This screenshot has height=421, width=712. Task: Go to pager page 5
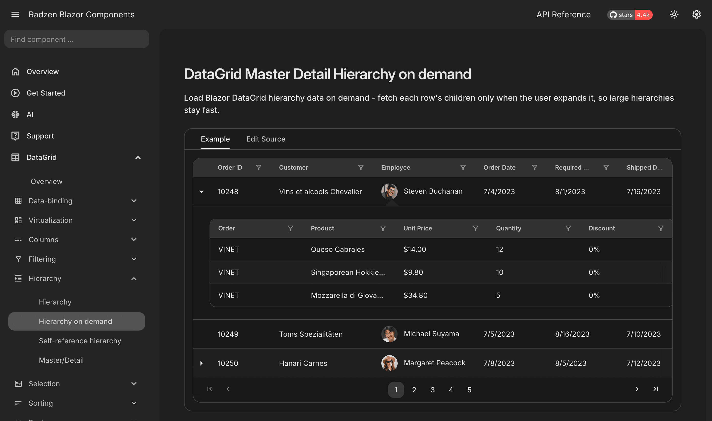click(x=469, y=390)
